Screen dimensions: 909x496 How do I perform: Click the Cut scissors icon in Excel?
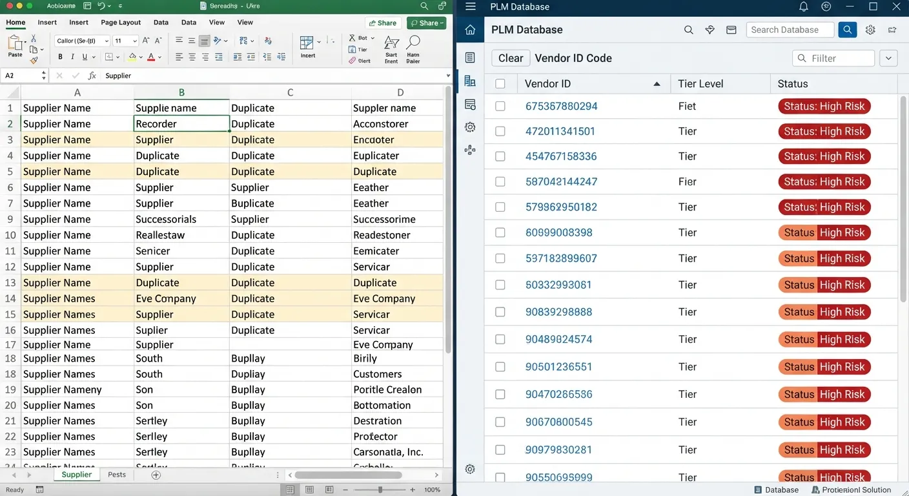(x=34, y=39)
